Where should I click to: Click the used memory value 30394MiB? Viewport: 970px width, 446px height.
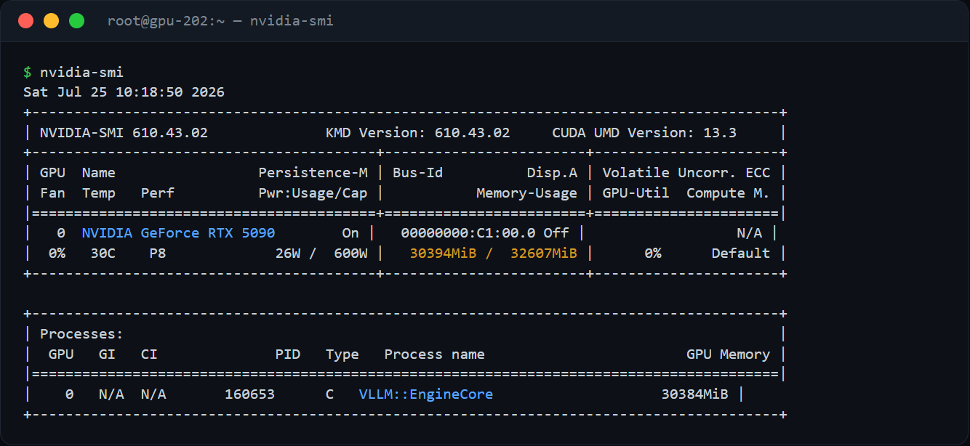pyautogui.click(x=443, y=254)
